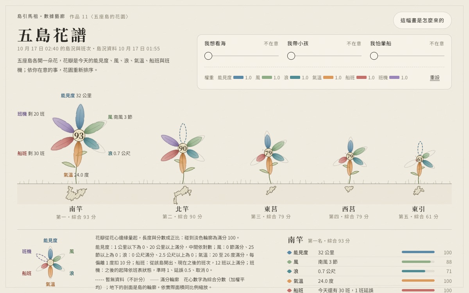Click the 能見度 score bar showing 100

coord(418,252)
